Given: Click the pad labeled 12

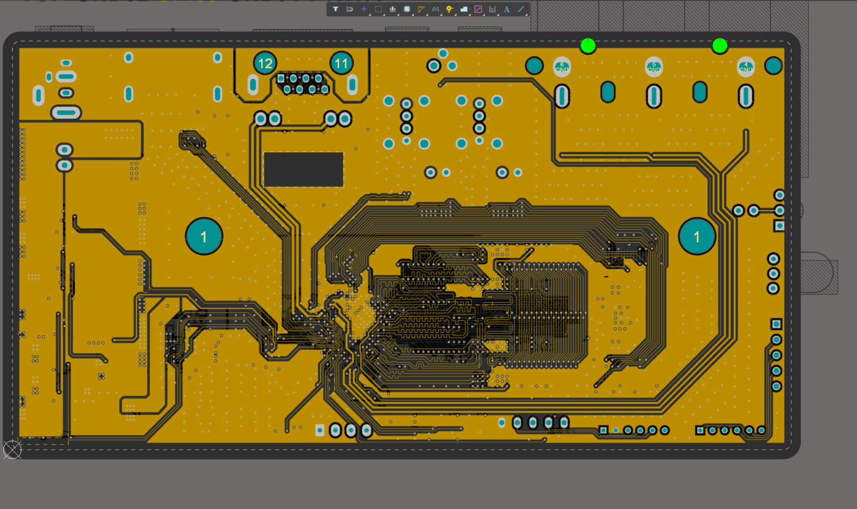Looking at the screenshot, I should click(265, 64).
